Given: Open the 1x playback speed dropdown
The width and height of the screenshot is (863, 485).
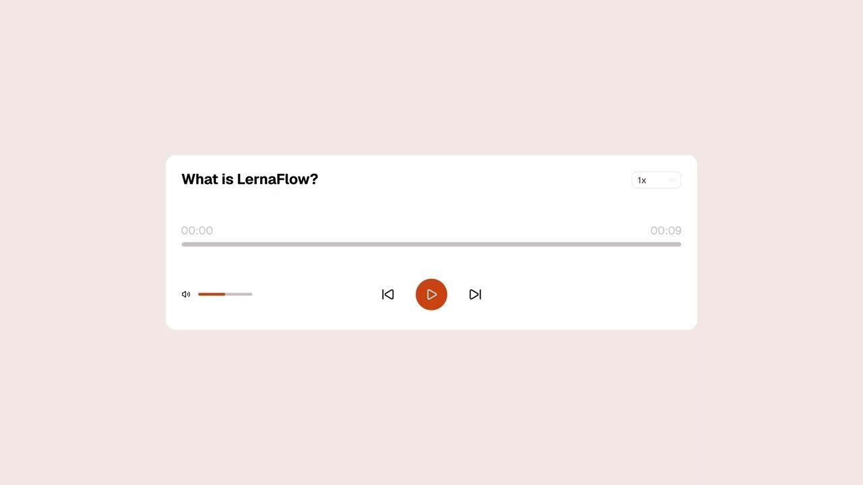Looking at the screenshot, I should point(655,180).
